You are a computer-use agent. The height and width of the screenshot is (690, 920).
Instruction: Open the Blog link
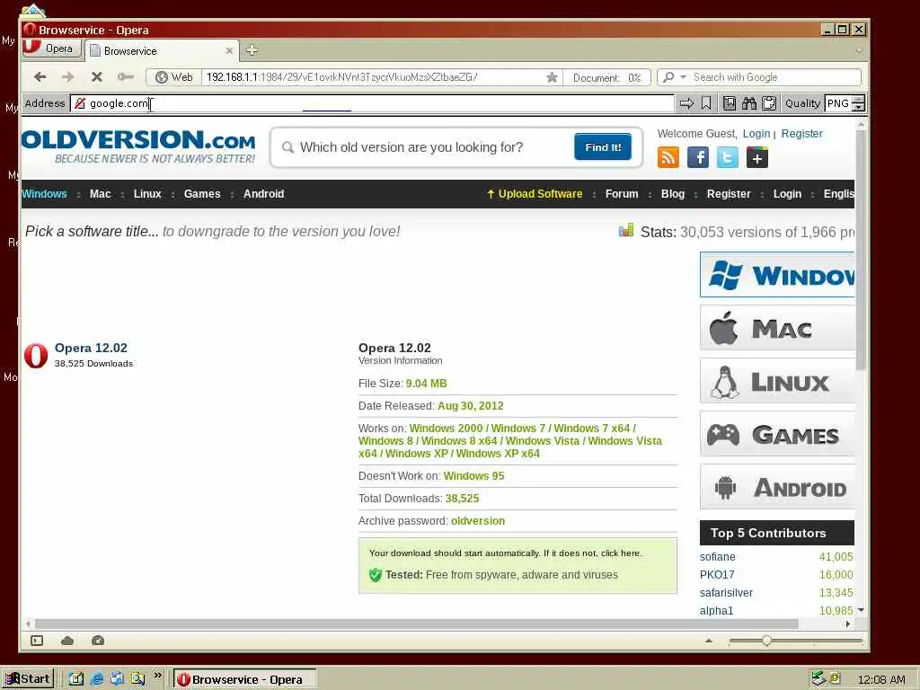(672, 194)
